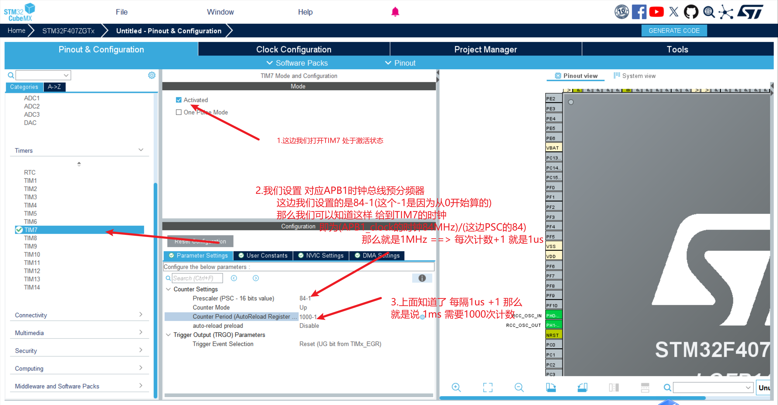
Task: Click the zoom in pinout icon
Action: tap(456, 387)
